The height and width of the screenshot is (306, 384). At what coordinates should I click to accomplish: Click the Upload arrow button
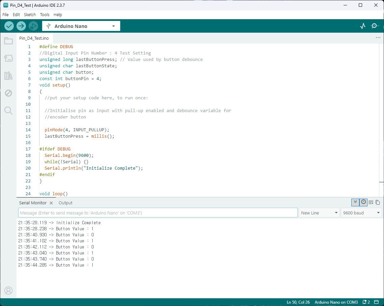click(x=21, y=26)
